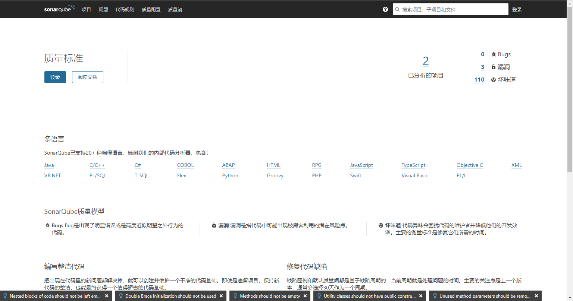This screenshot has height=301, width=573.
Task: Open the VB.NET language link
Action: [x=53, y=175]
